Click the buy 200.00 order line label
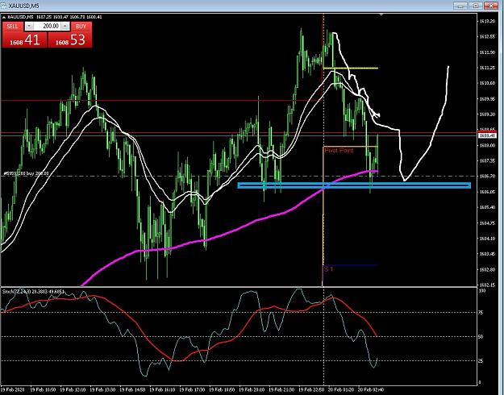 tap(26, 173)
